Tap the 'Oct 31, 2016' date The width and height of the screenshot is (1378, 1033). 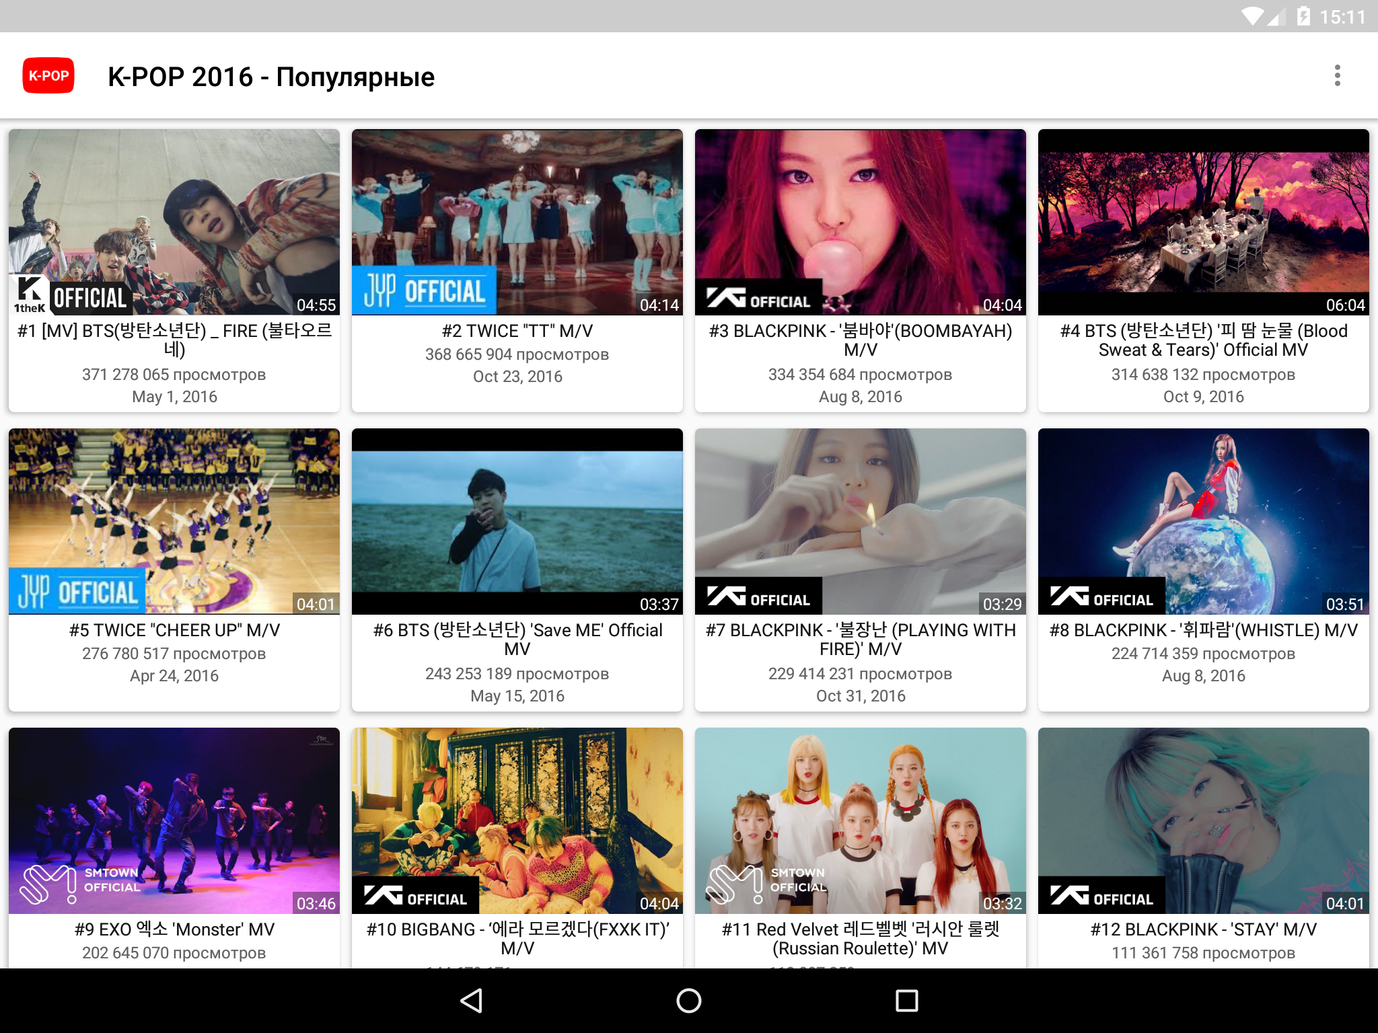pos(861,696)
